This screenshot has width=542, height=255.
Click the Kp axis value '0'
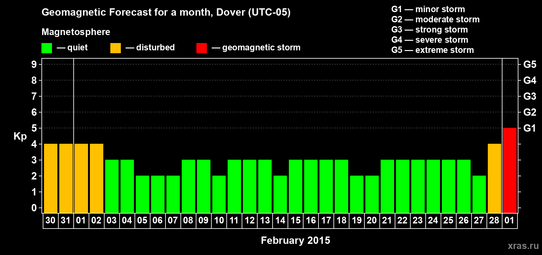(34, 208)
